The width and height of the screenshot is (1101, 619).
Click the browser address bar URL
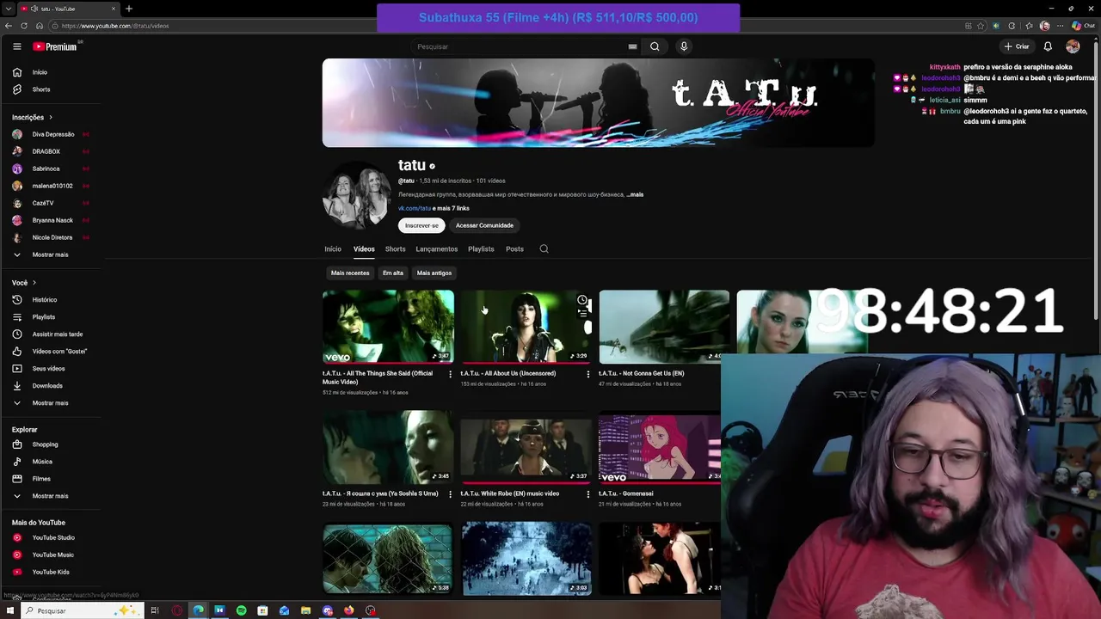[x=115, y=26]
